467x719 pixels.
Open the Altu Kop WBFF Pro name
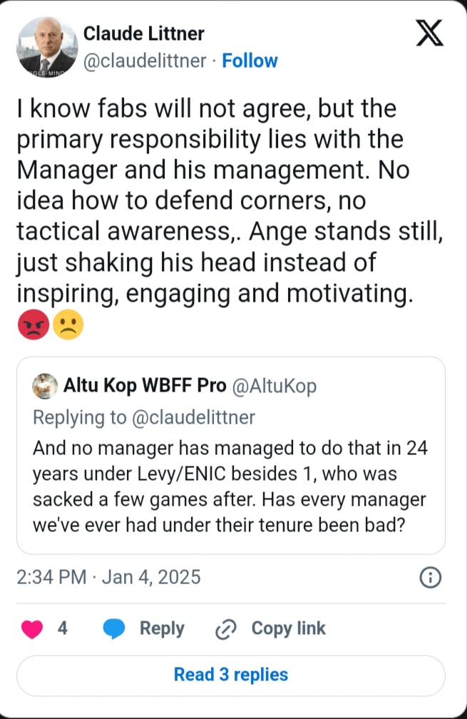click(x=145, y=386)
